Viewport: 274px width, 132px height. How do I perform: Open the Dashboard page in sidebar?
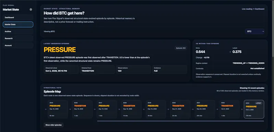pos(18,18)
